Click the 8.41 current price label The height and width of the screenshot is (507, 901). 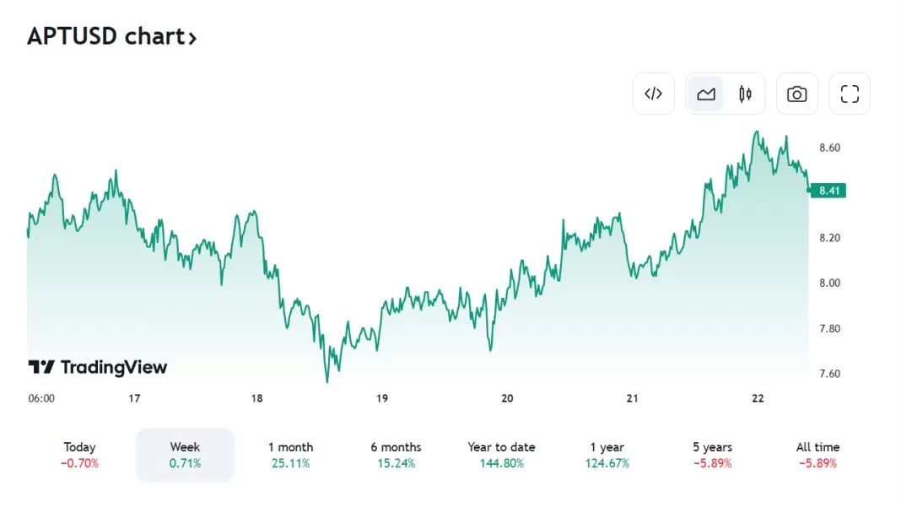tap(830, 191)
